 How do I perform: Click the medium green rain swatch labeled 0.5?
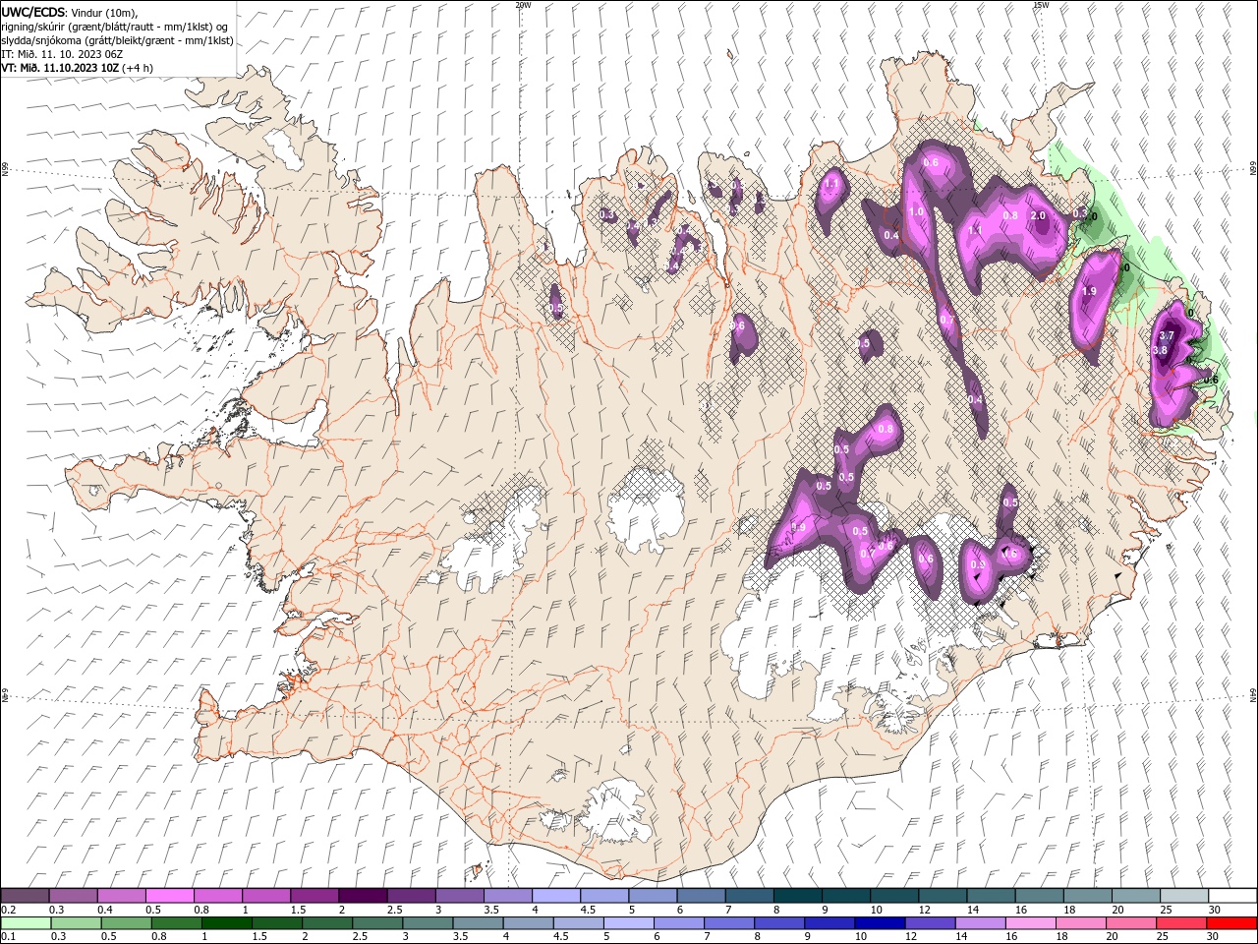[x=125, y=923]
